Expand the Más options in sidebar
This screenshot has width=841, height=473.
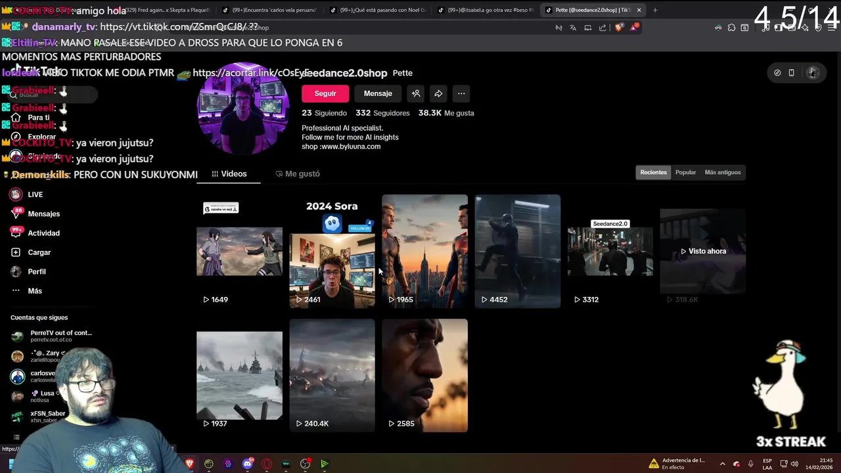point(26,290)
